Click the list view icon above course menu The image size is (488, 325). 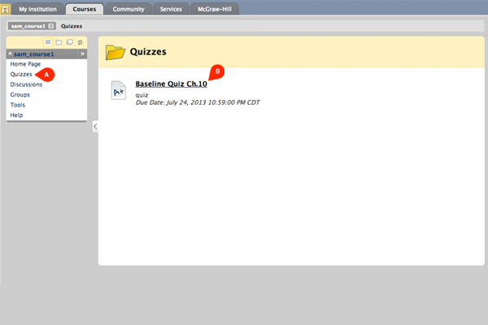click(48, 41)
